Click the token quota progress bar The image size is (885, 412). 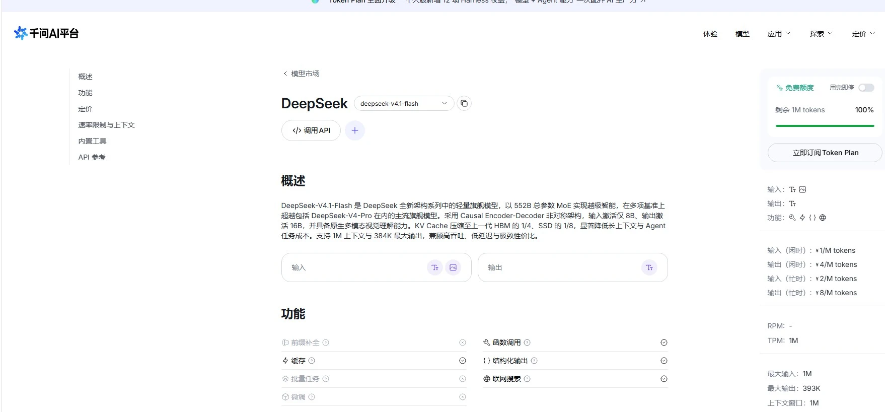825,126
